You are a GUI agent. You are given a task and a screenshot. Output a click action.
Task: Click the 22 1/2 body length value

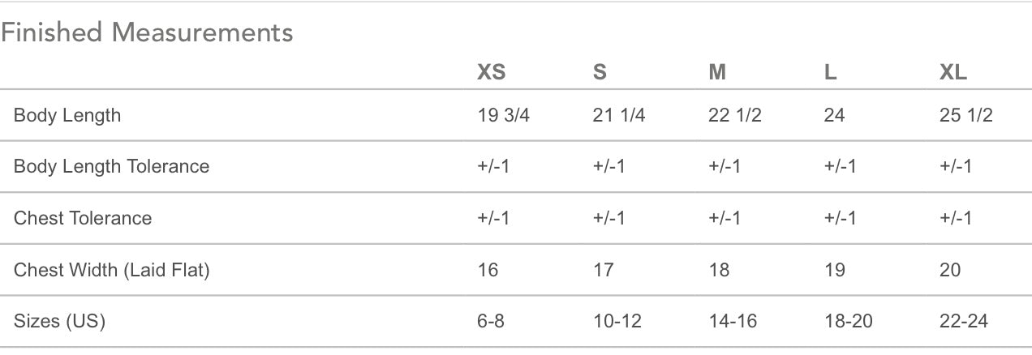(735, 115)
